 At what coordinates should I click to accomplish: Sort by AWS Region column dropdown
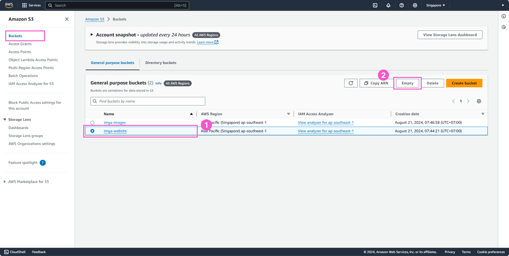(x=288, y=114)
